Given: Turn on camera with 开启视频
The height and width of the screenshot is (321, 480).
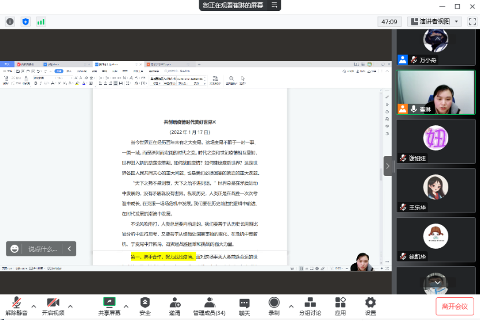Looking at the screenshot, I should pos(53,306).
